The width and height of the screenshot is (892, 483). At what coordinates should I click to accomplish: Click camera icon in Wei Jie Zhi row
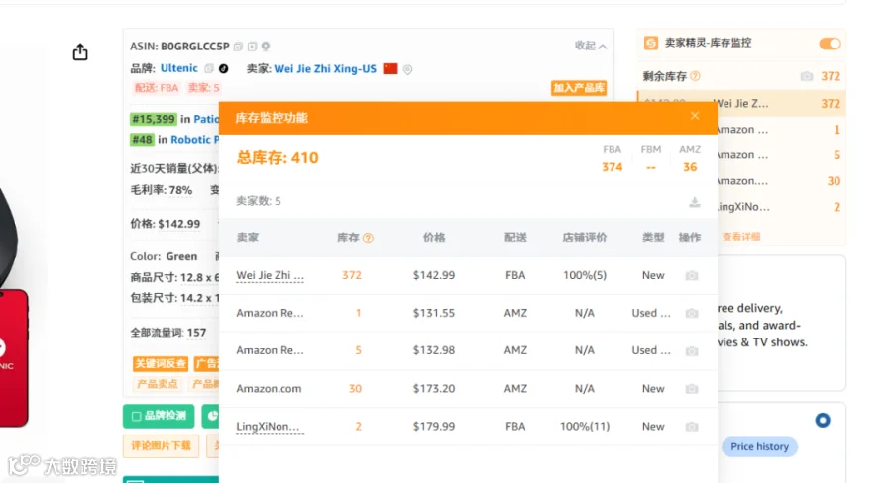[x=692, y=275]
